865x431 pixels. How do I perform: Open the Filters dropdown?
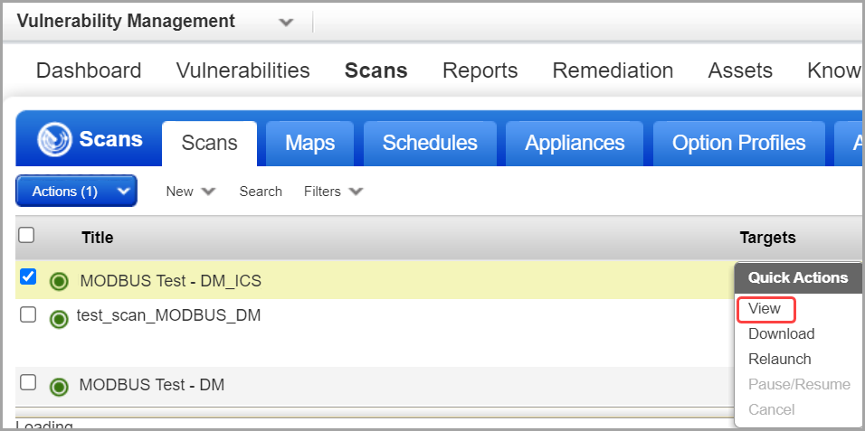(x=333, y=192)
